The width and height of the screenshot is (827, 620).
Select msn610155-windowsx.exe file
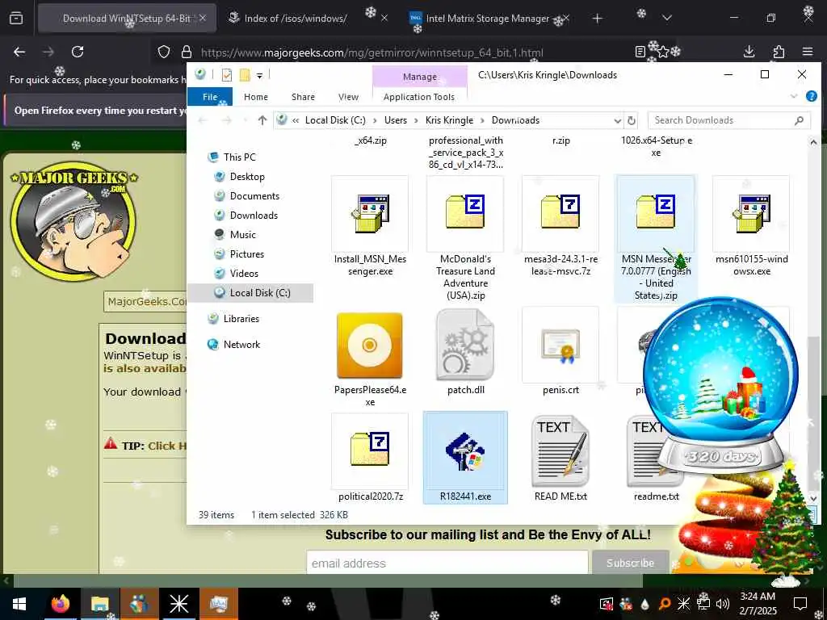[752, 227]
